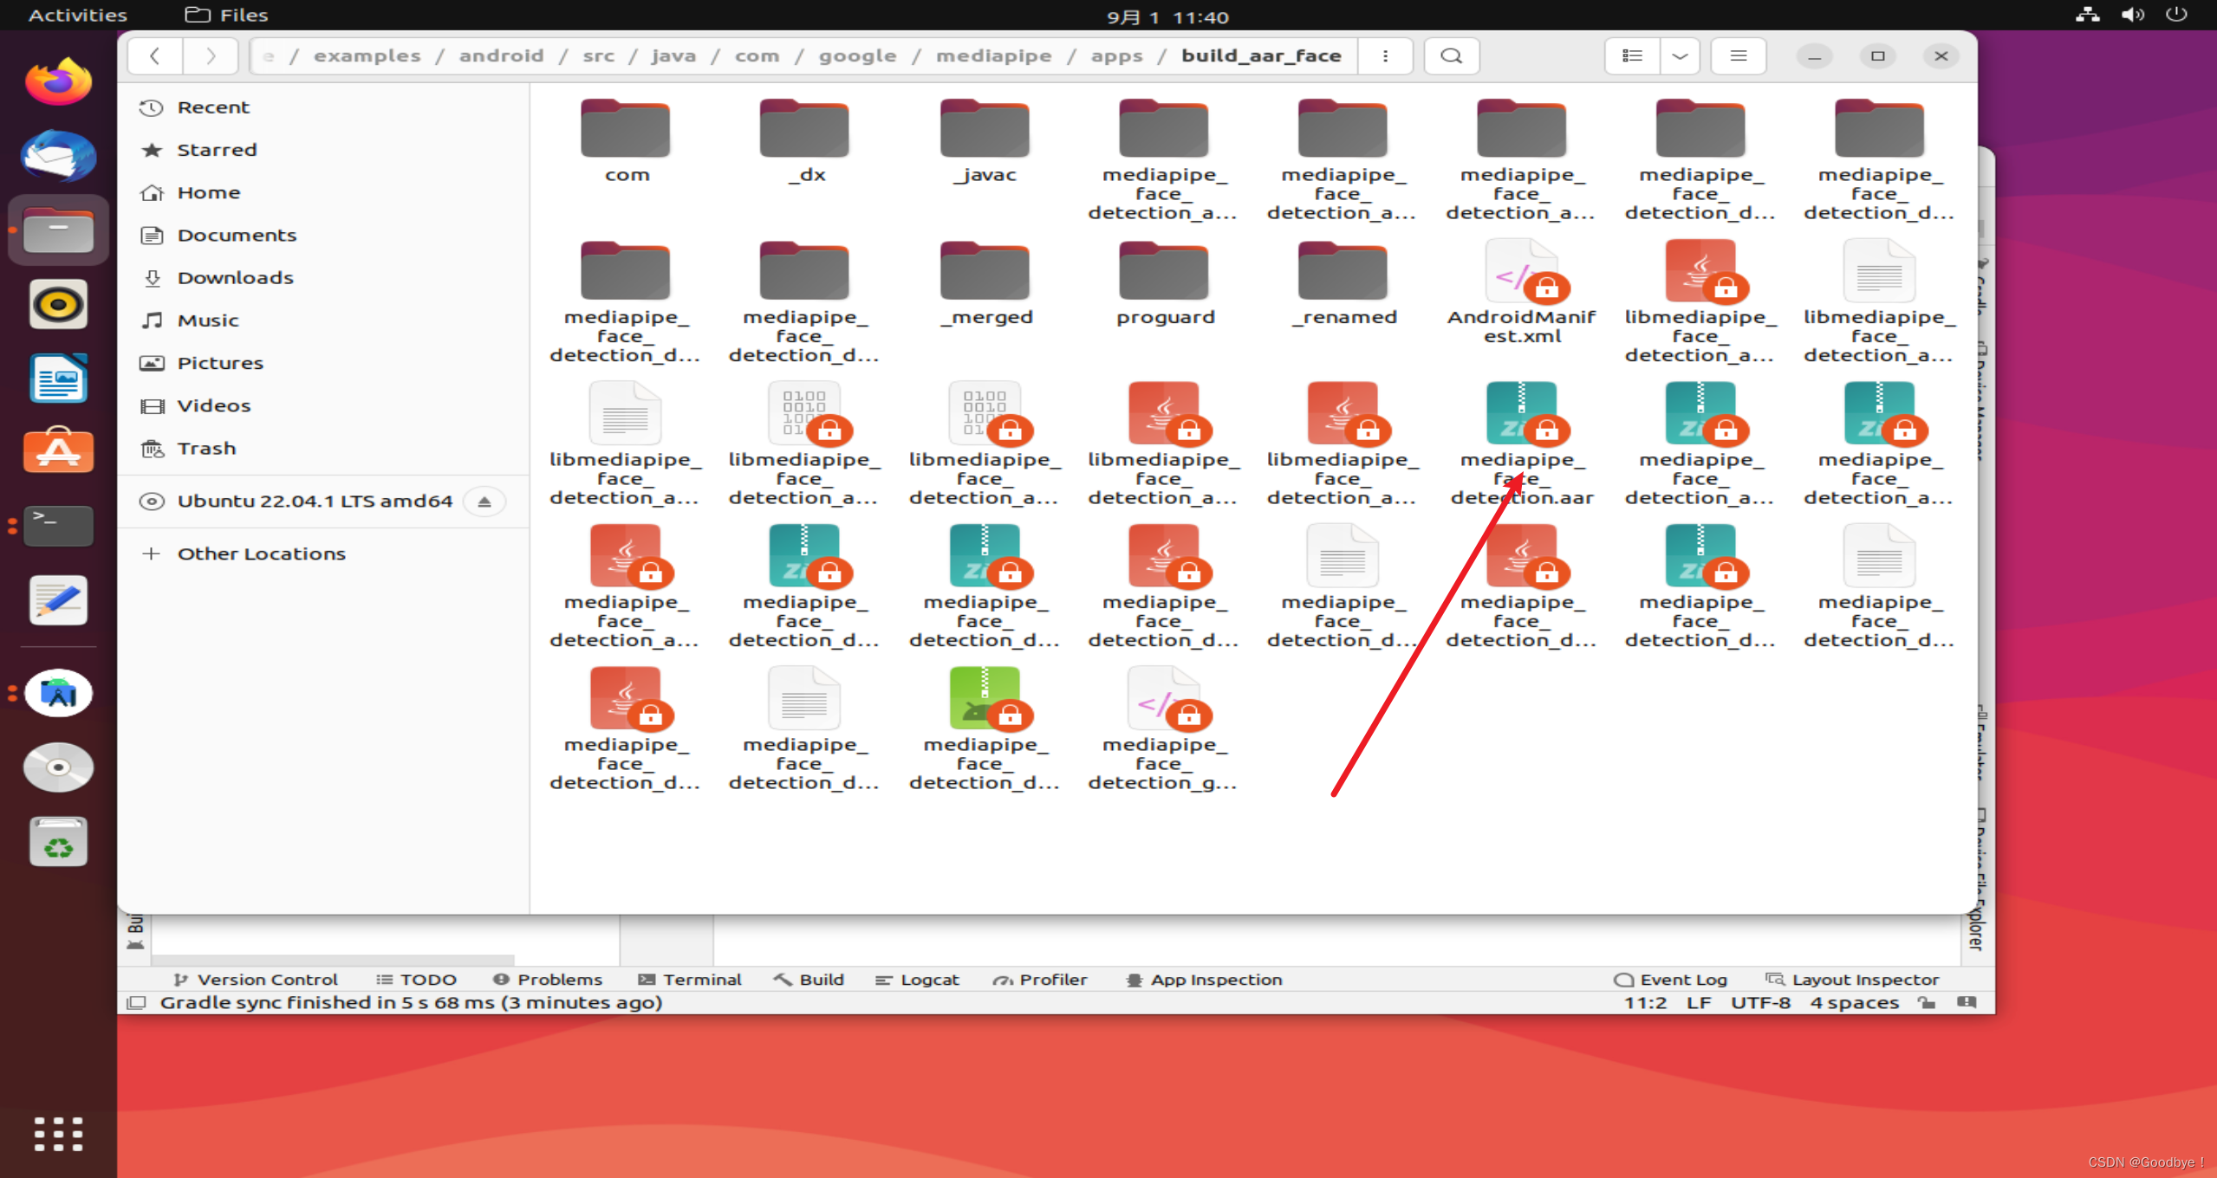Open the system volume indicator
Screen dimensions: 2217x1178
(x=2133, y=15)
